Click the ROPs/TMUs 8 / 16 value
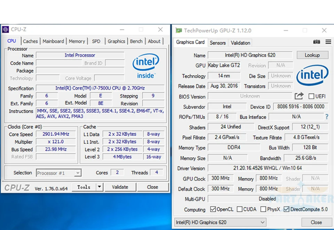334x230 pixels. [x=222, y=117]
